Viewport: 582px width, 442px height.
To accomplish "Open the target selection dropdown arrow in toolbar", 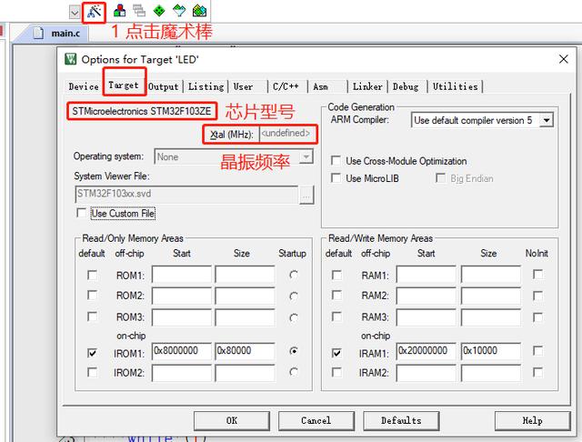I will 75,13.
